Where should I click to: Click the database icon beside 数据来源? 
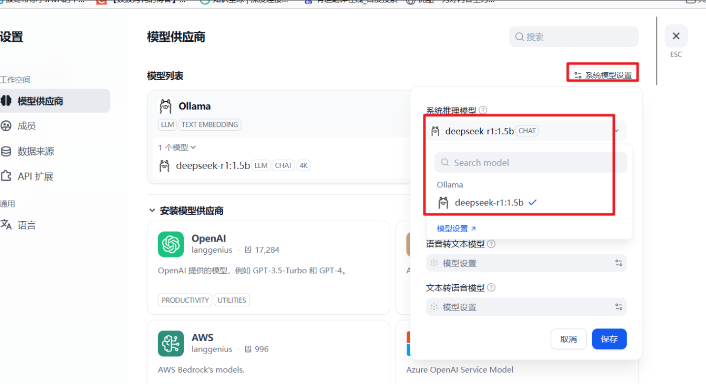[6, 151]
